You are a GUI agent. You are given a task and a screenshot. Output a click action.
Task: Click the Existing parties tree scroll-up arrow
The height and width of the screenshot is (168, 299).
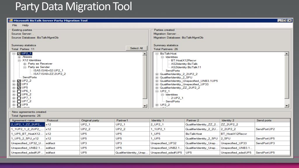click(x=145, y=54)
